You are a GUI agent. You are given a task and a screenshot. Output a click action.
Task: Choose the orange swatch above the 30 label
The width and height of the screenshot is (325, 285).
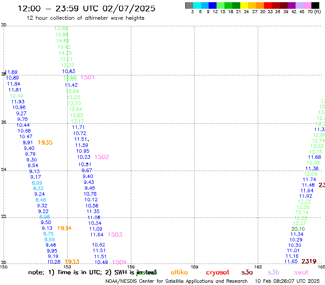coord(260,5)
